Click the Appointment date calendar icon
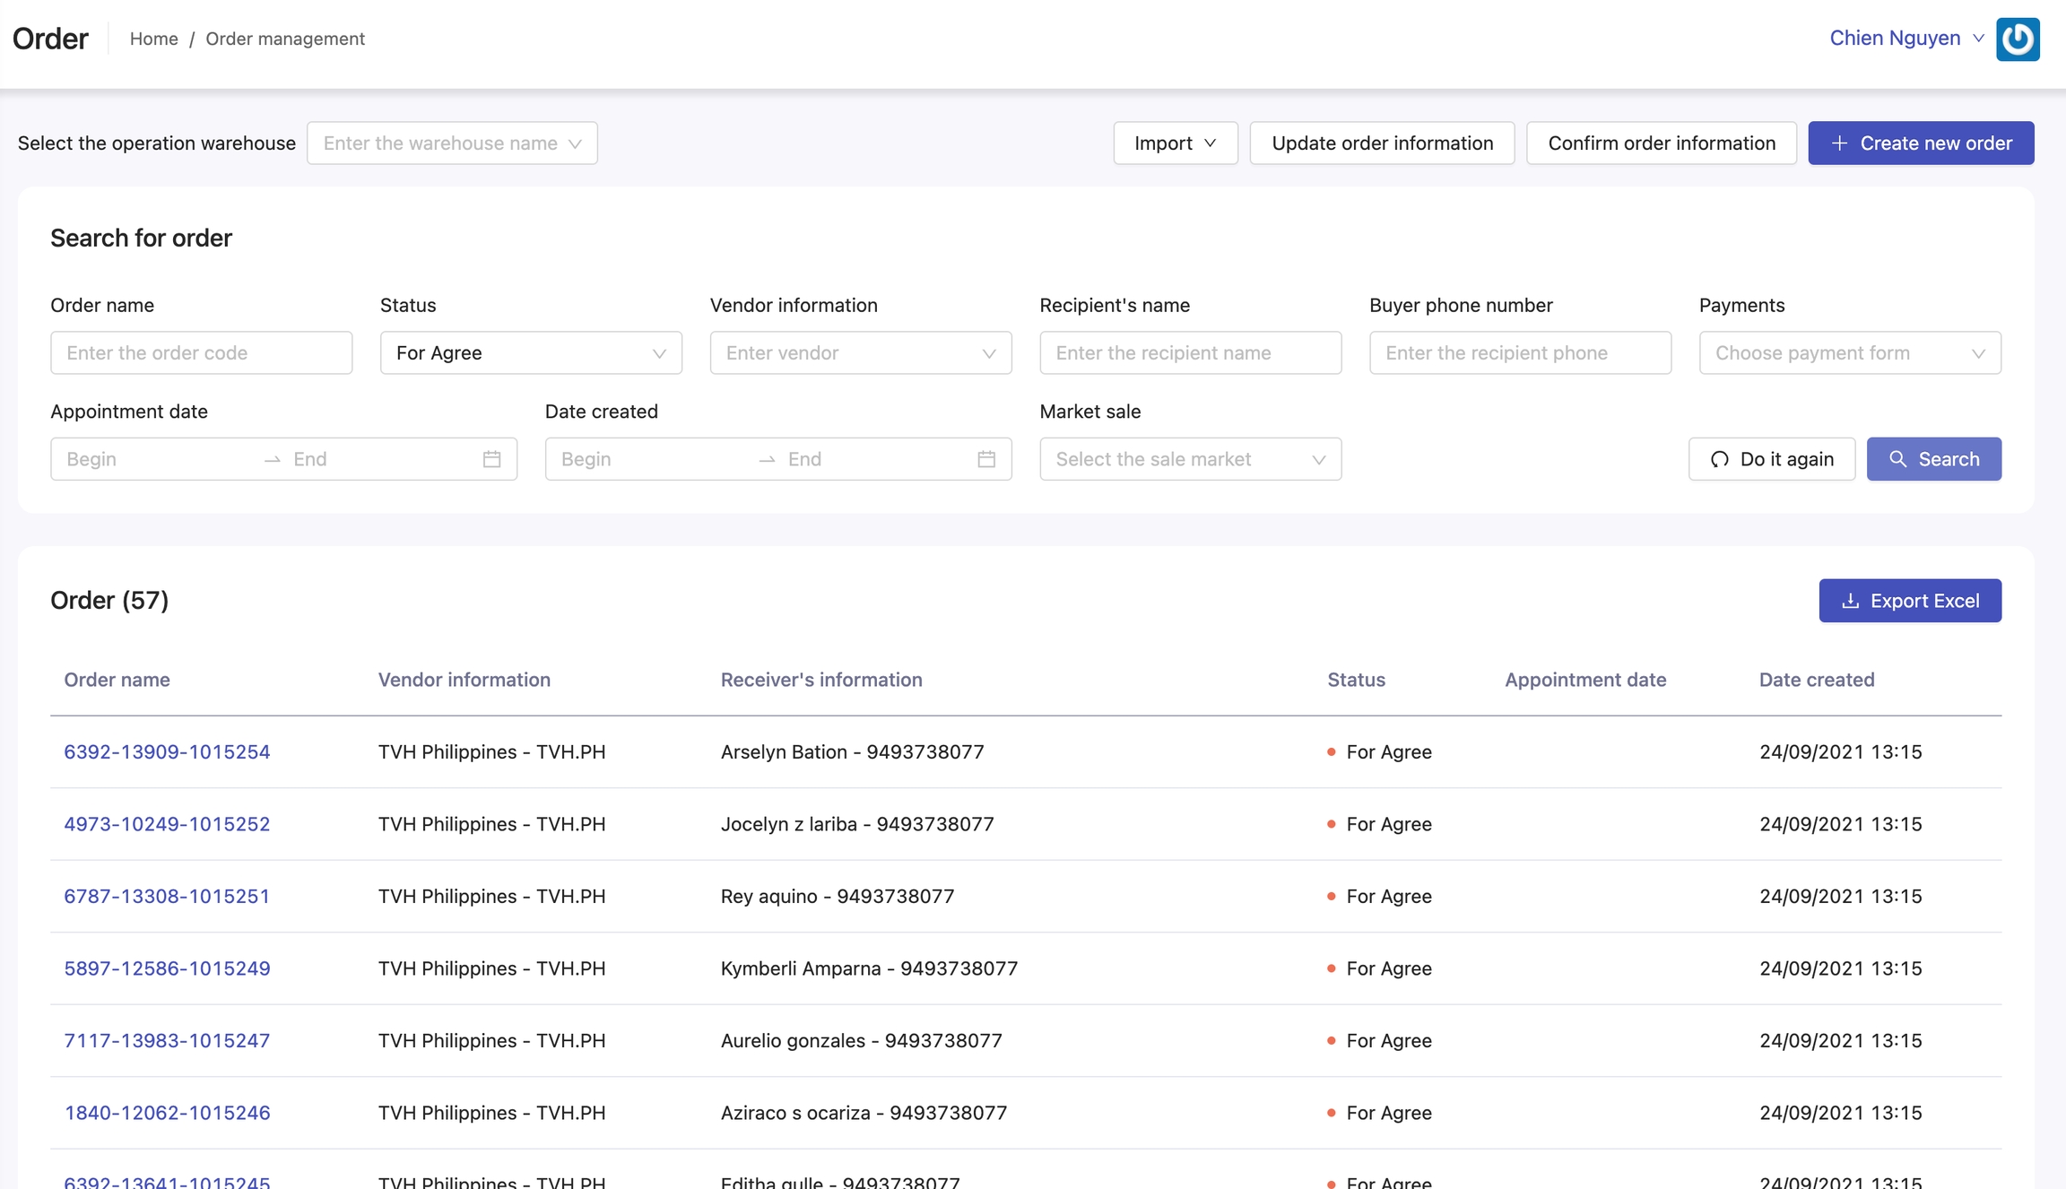The image size is (2066, 1189). (491, 459)
